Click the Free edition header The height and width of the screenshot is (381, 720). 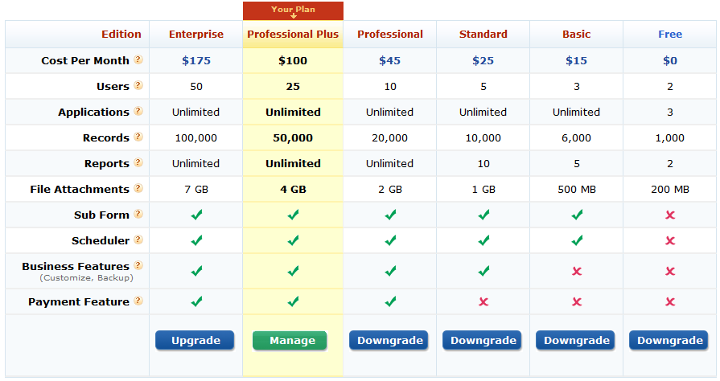(x=669, y=35)
